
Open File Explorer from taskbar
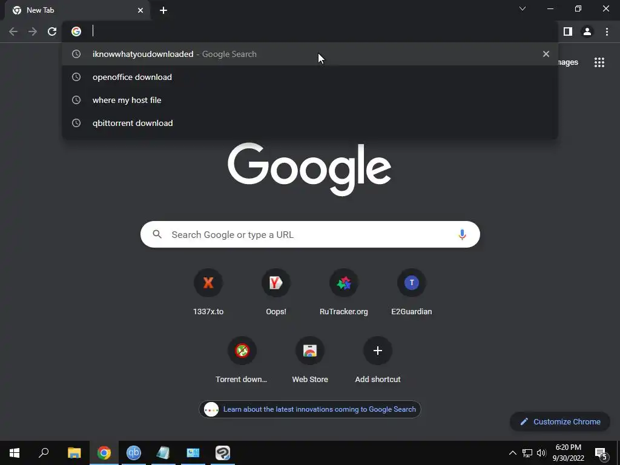(74, 453)
